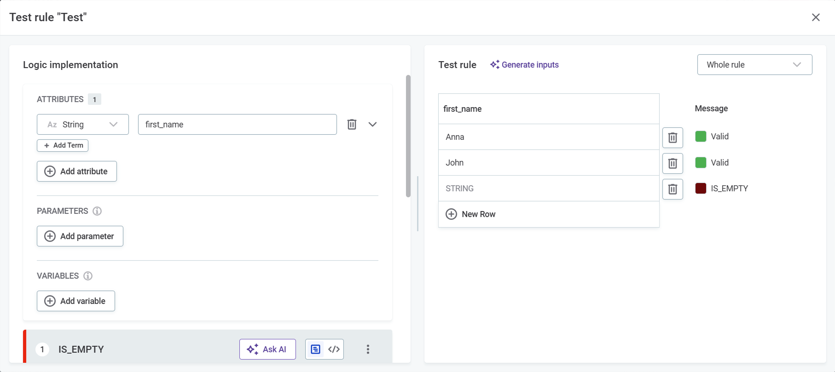Add a New Row to test inputs
The width and height of the screenshot is (835, 372).
pos(471,214)
